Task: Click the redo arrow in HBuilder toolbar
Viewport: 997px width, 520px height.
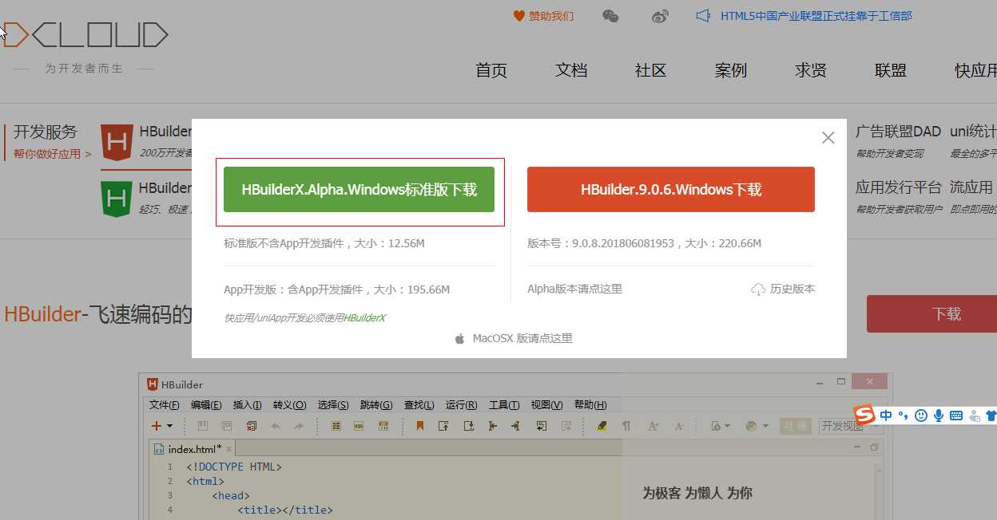Action: 299,426
